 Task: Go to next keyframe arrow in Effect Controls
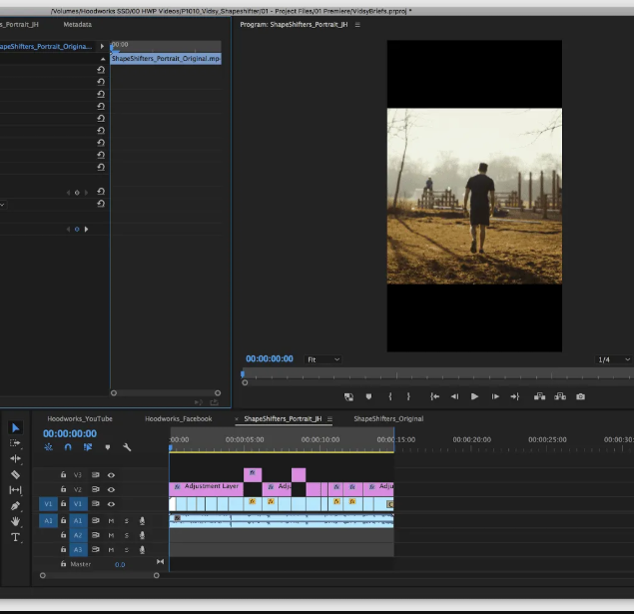pyautogui.click(x=86, y=230)
